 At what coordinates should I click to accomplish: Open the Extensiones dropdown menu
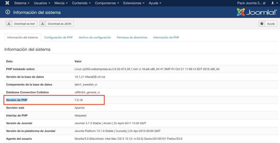click(134, 3)
